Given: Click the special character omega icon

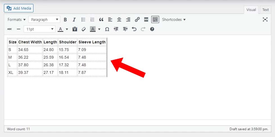Looking at the screenshot, I should point(107,29).
